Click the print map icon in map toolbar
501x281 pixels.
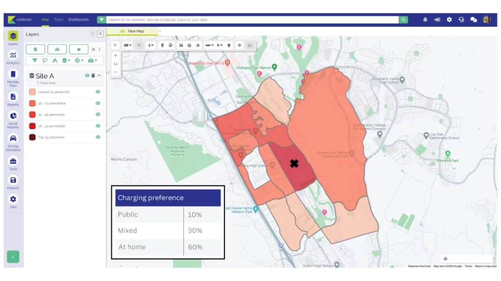[189, 45]
